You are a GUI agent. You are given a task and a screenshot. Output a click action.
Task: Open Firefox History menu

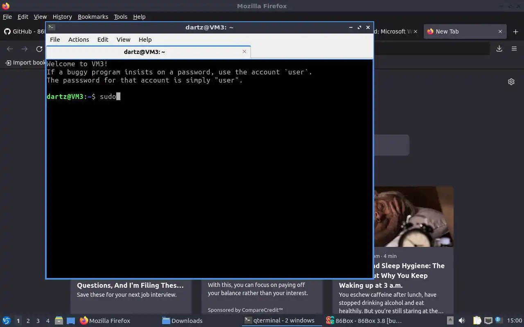pos(62,17)
